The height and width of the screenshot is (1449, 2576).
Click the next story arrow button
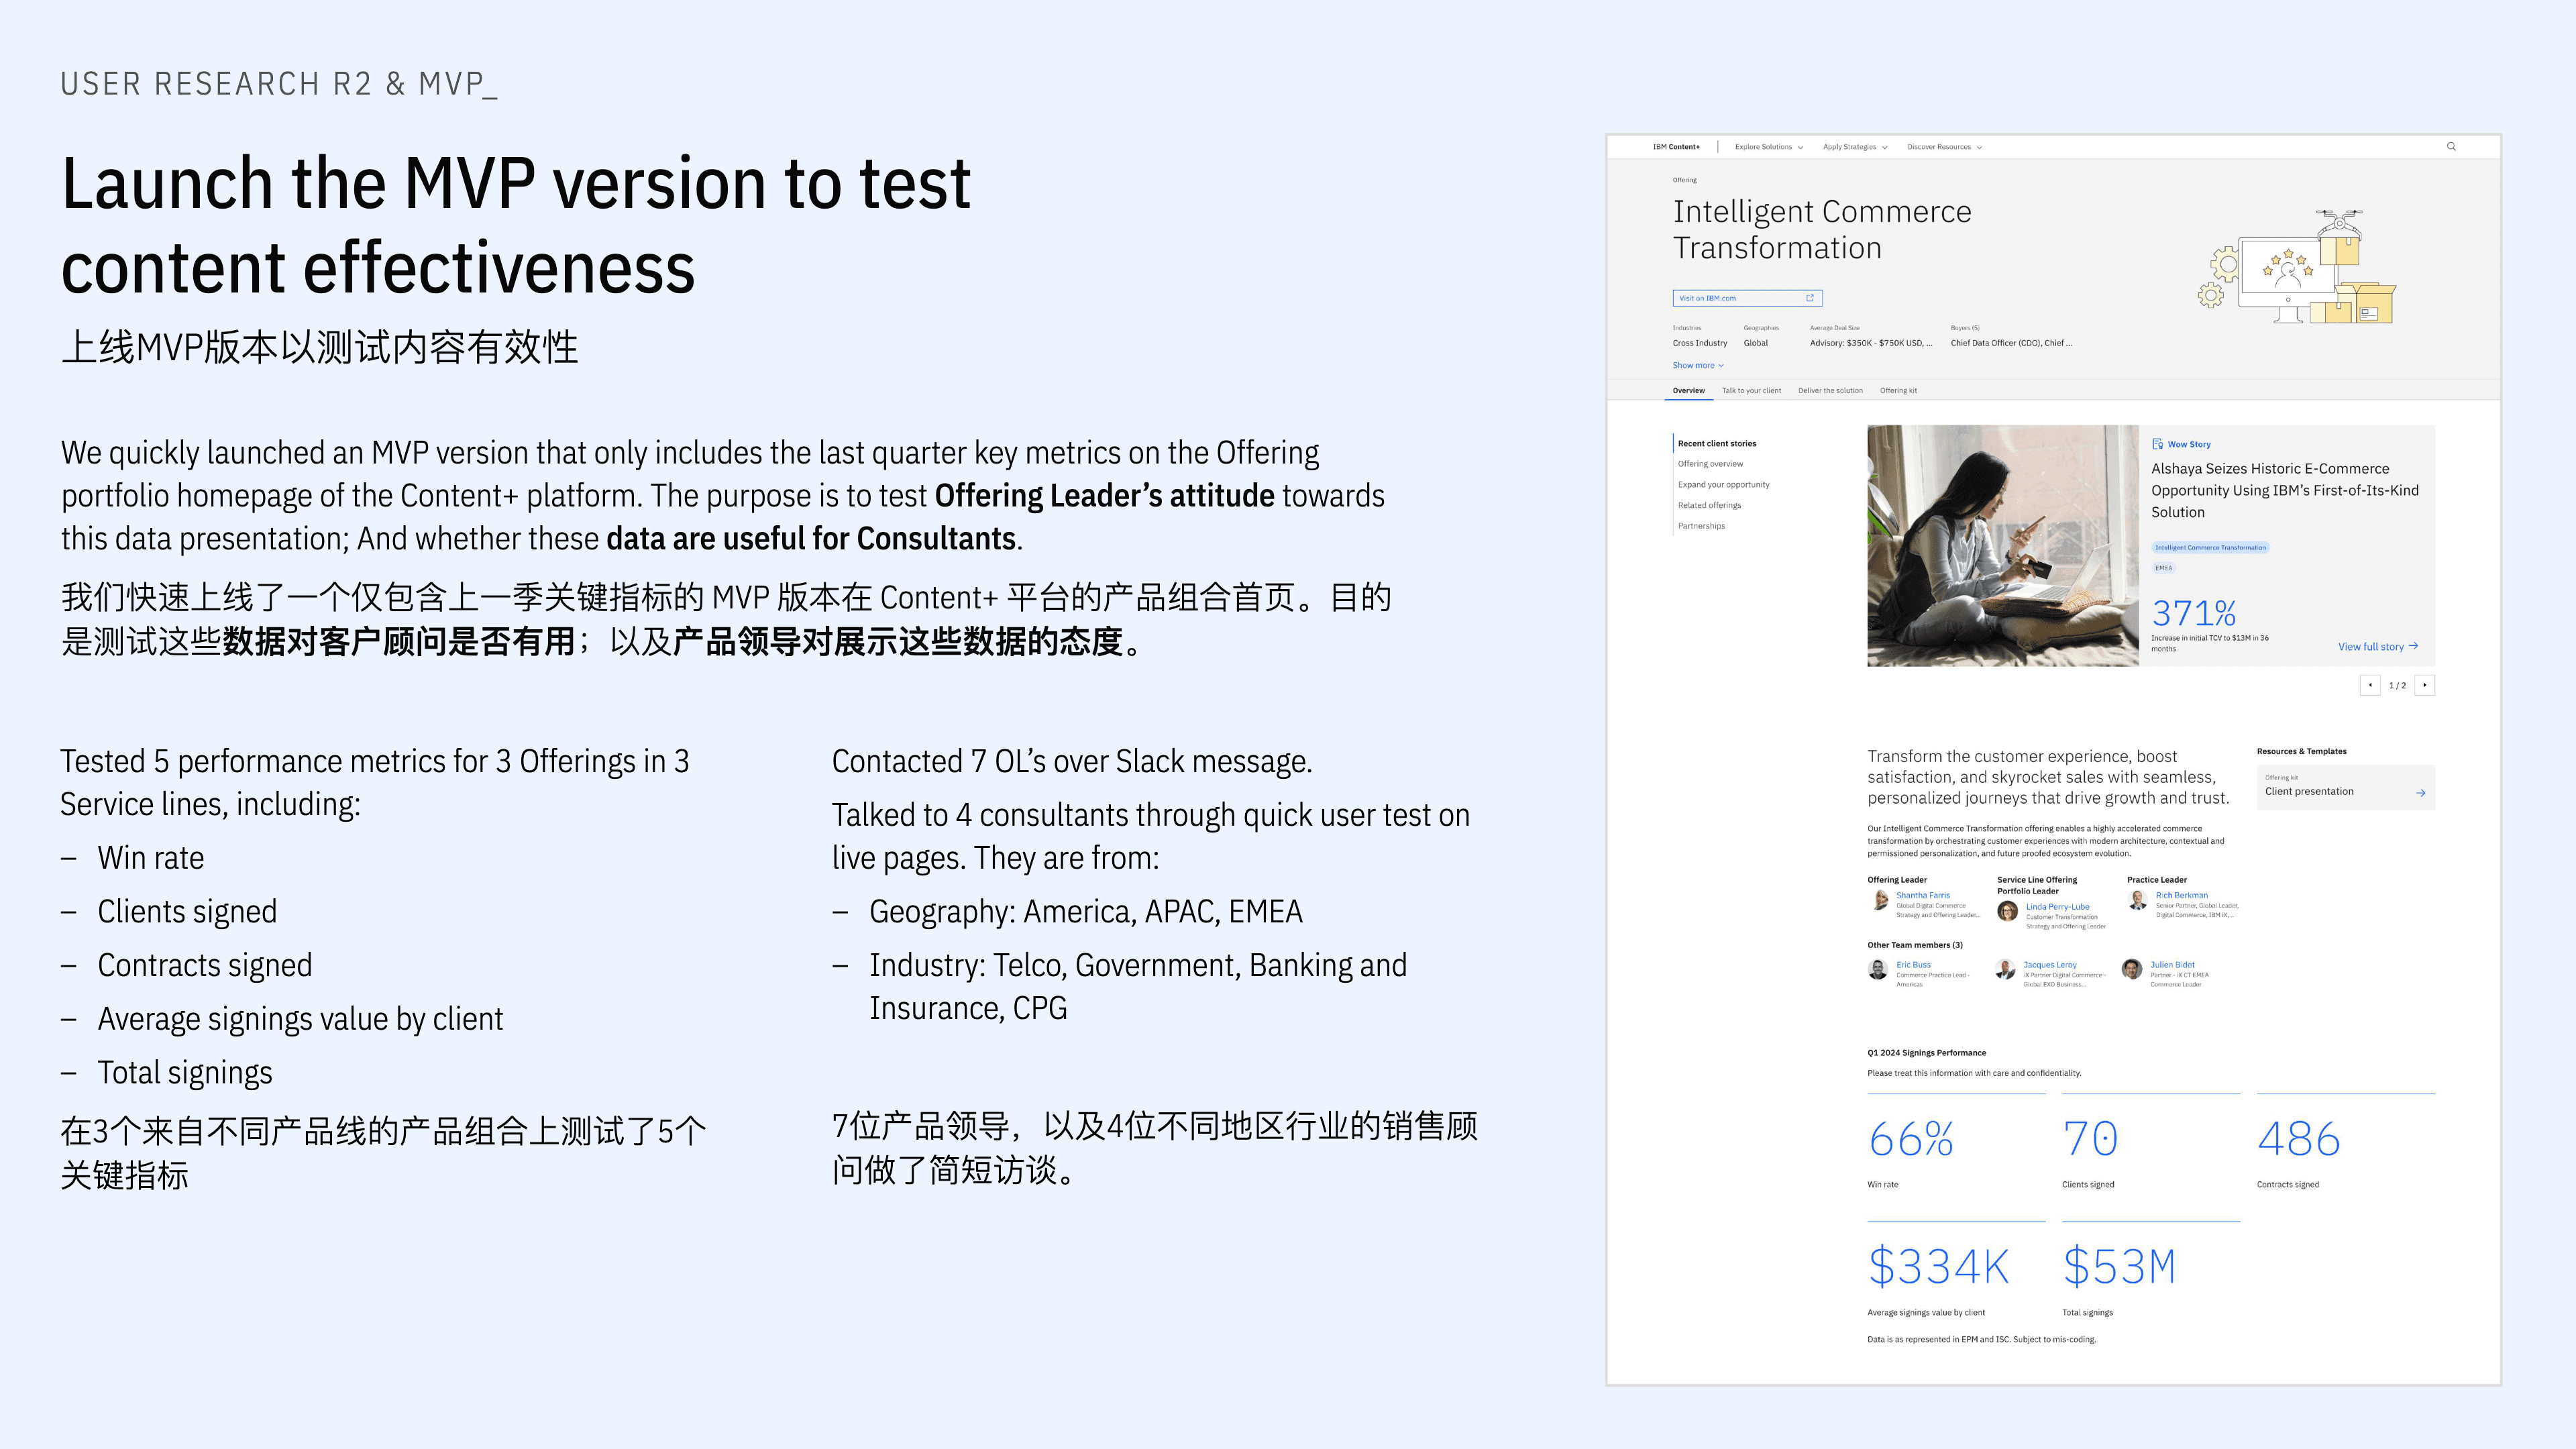click(x=2424, y=685)
